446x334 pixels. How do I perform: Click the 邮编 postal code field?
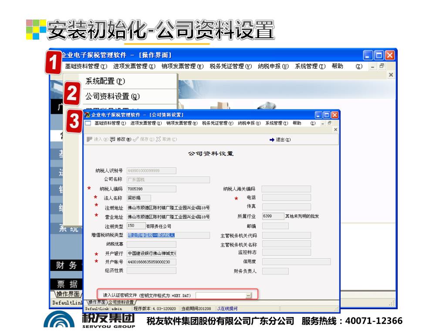pyautogui.click(x=275, y=226)
